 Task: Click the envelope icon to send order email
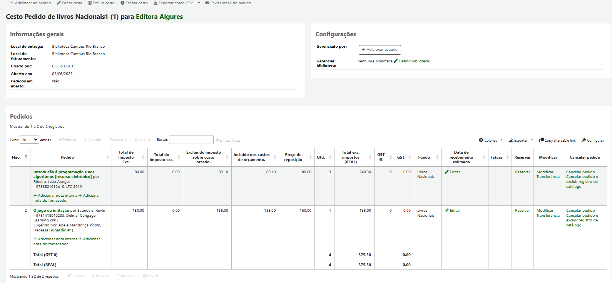207,3
